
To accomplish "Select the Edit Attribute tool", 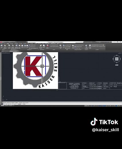I will click(5, 46).
